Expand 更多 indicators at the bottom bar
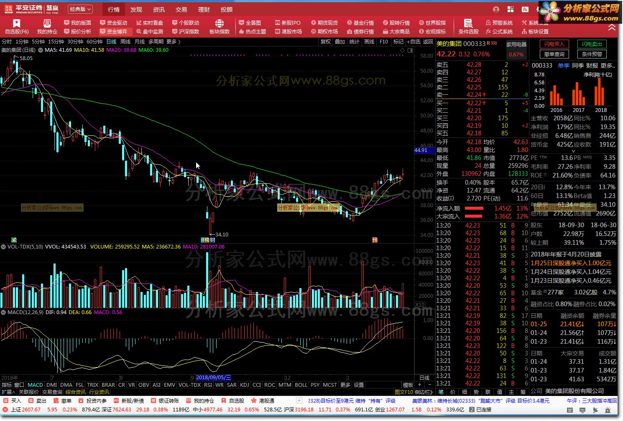Image resolution: width=623 pixels, height=421 pixels. pyautogui.click(x=345, y=385)
